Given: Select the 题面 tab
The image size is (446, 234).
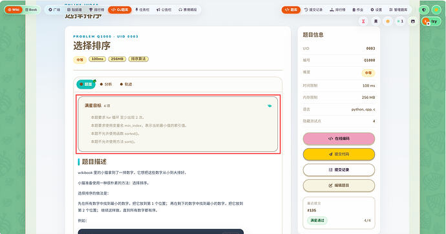Looking at the screenshot, I should pyautogui.click(x=86, y=84).
